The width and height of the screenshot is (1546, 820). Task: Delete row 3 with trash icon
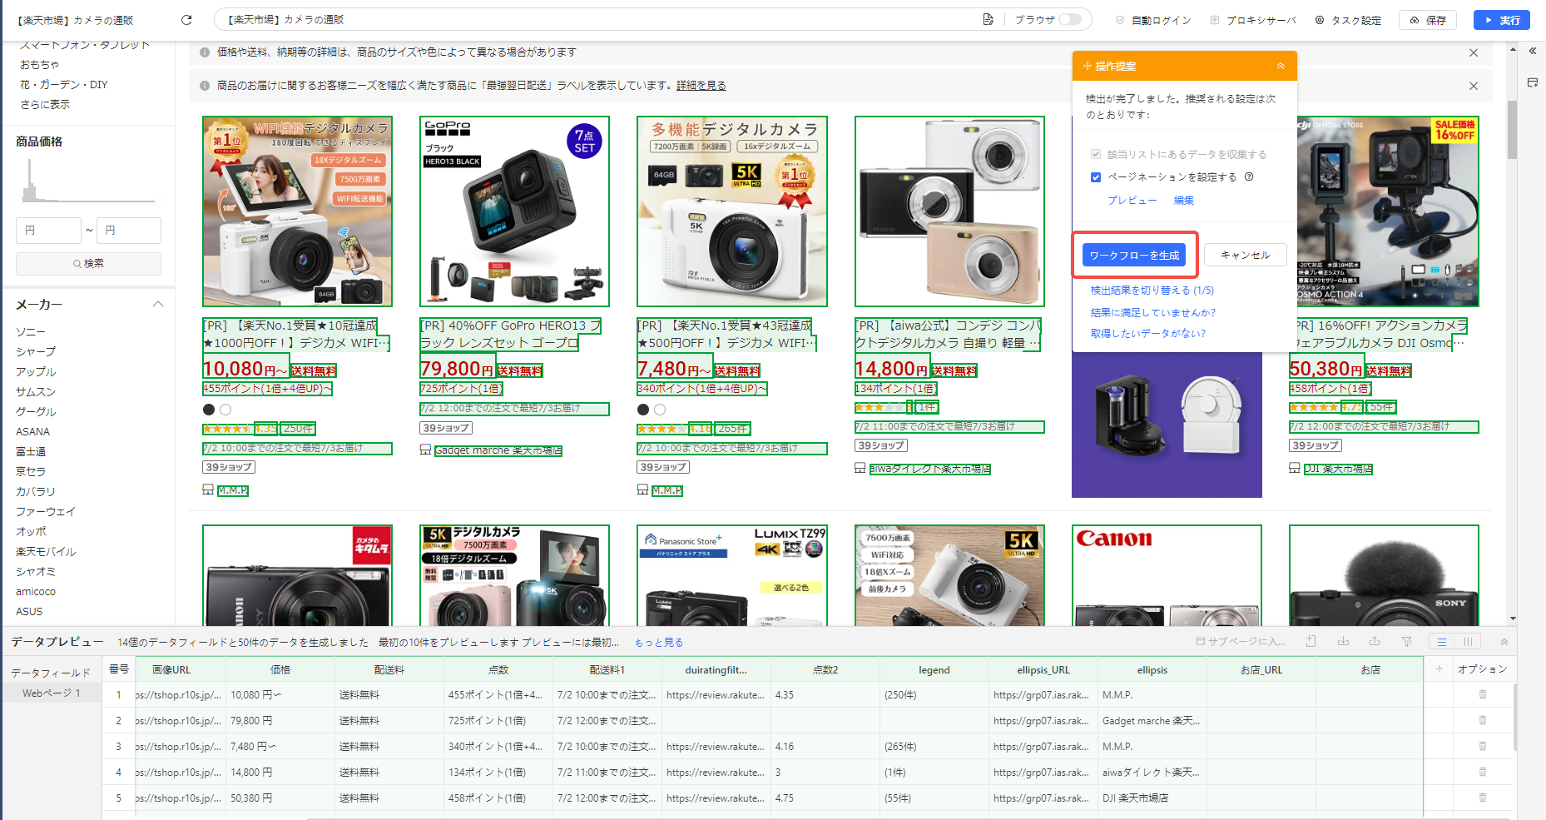click(x=1483, y=746)
